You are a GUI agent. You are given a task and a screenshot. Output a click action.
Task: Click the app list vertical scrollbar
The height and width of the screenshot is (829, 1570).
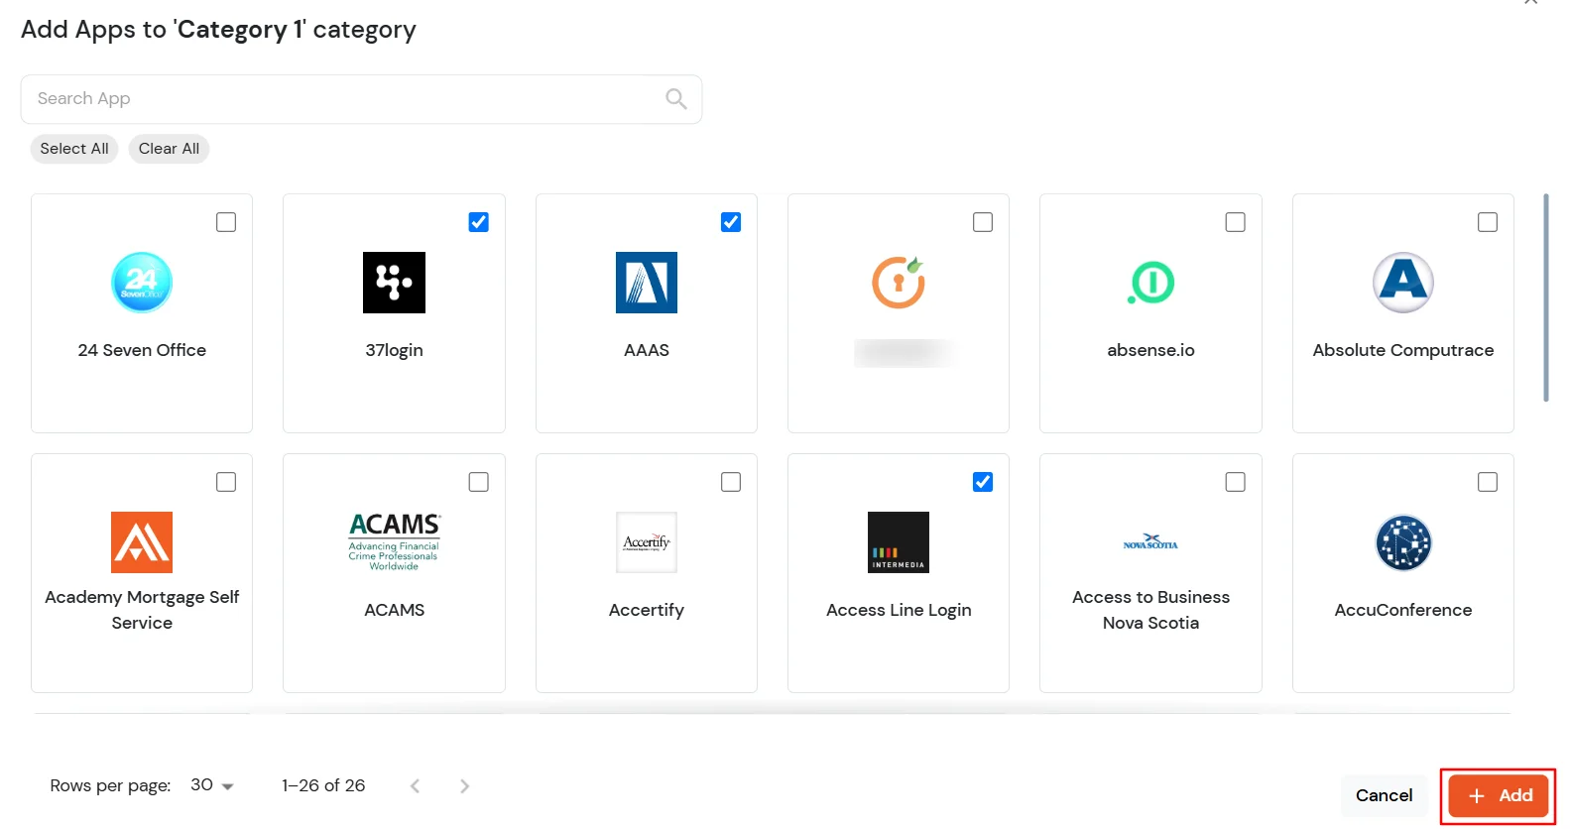(1545, 297)
